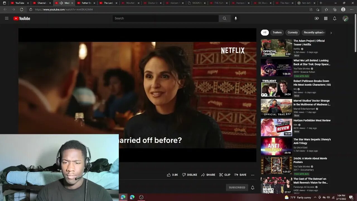The width and height of the screenshot is (357, 201).
Task: Switch to the Father Stu browser tab
Action: (86, 3)
